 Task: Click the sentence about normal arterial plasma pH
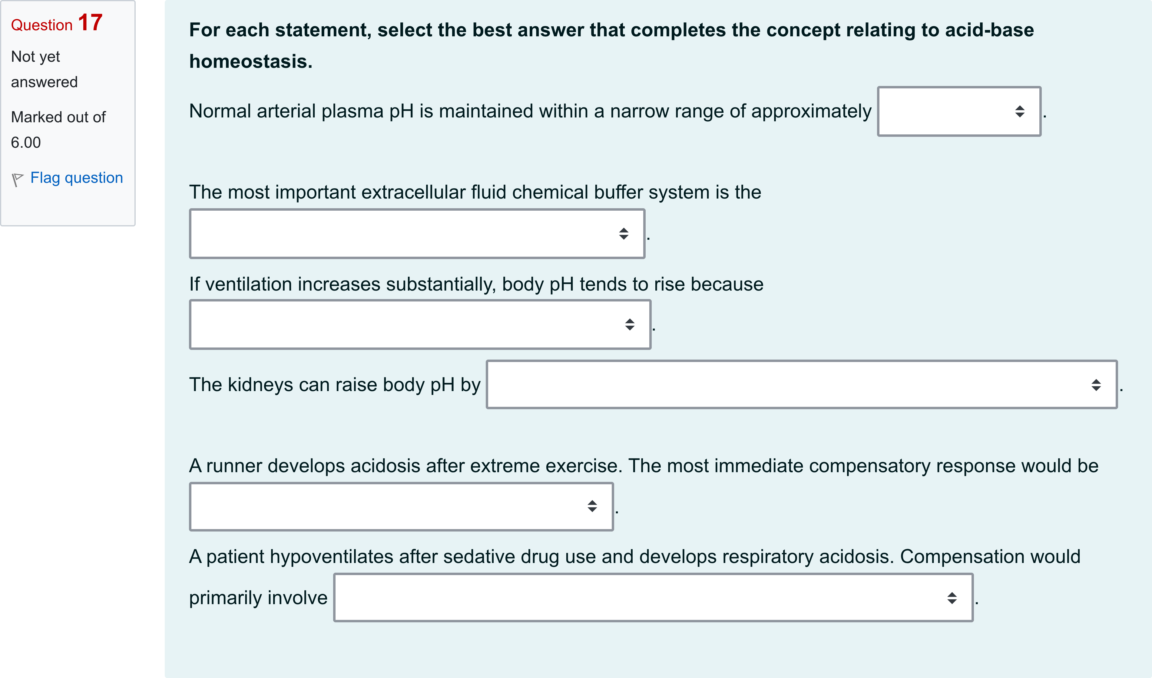tap(530, 111)
